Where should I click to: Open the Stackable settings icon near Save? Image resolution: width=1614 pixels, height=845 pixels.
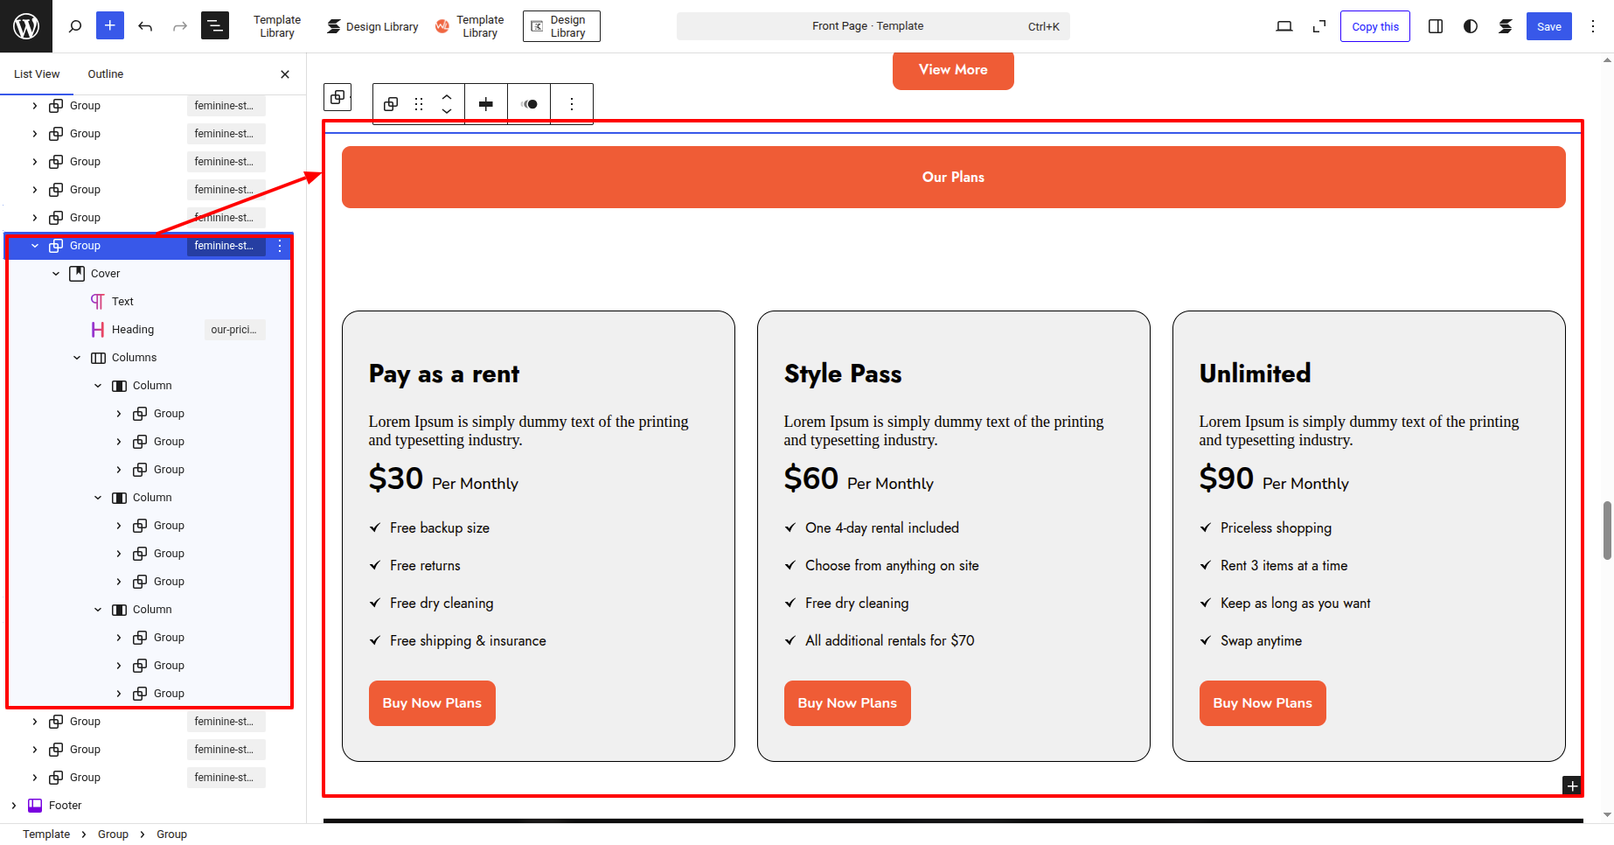(x=1505, y=26)
